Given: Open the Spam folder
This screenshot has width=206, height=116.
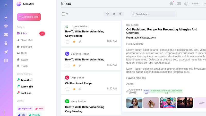Looking at the screenshot, I should (x=24, y=60).
